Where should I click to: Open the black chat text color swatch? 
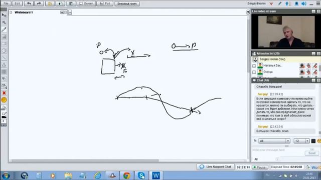pos(313,141)
